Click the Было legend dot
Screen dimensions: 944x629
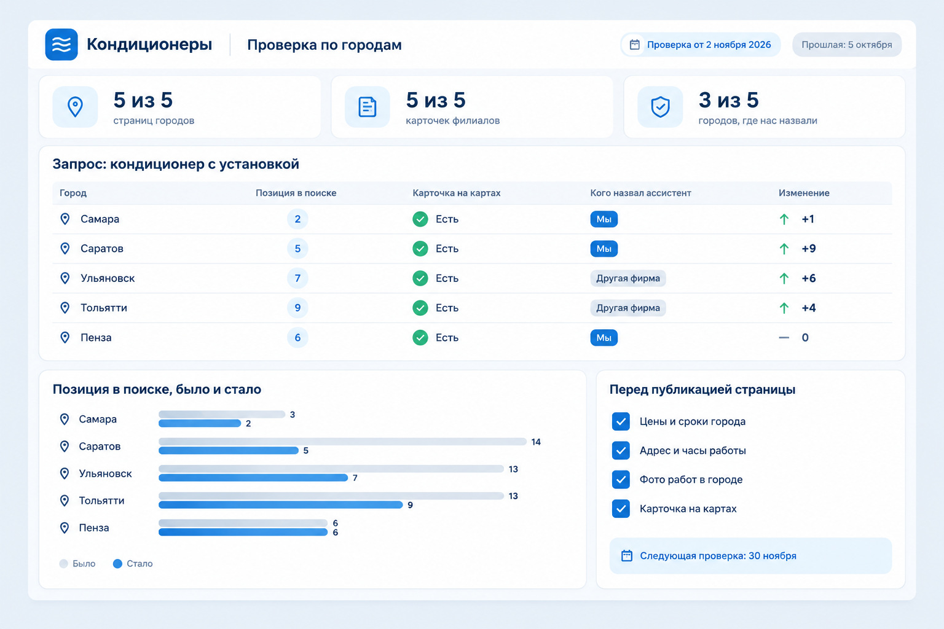pyautogui.click(x=64, y=564)
